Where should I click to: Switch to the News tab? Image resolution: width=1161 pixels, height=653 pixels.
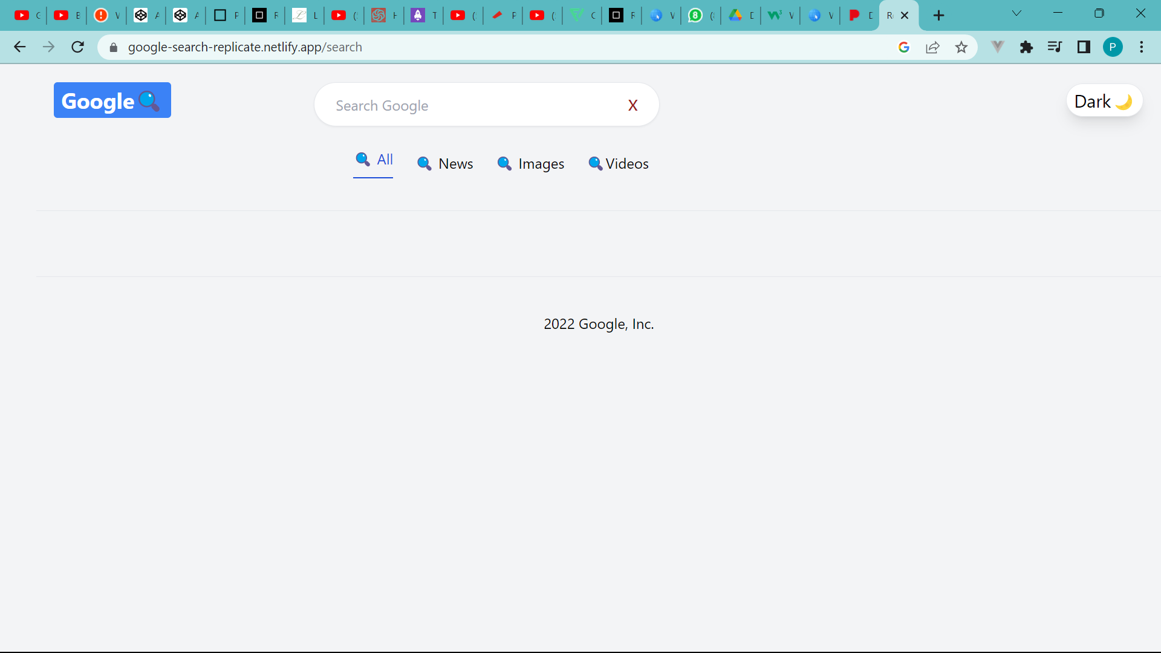[x=446, y=164]
